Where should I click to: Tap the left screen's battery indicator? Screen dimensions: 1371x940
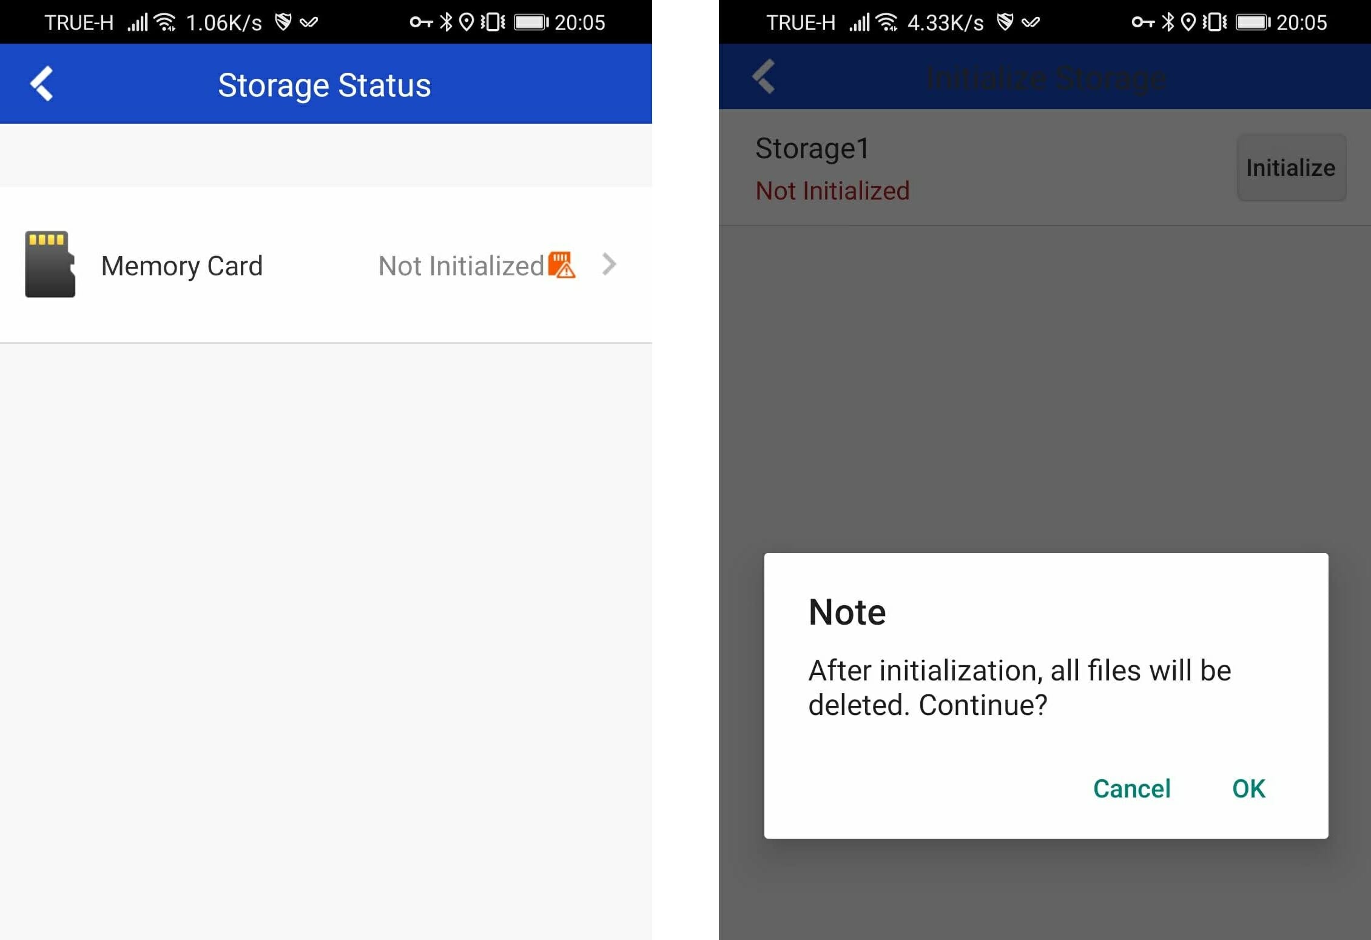tap(531, 22)
